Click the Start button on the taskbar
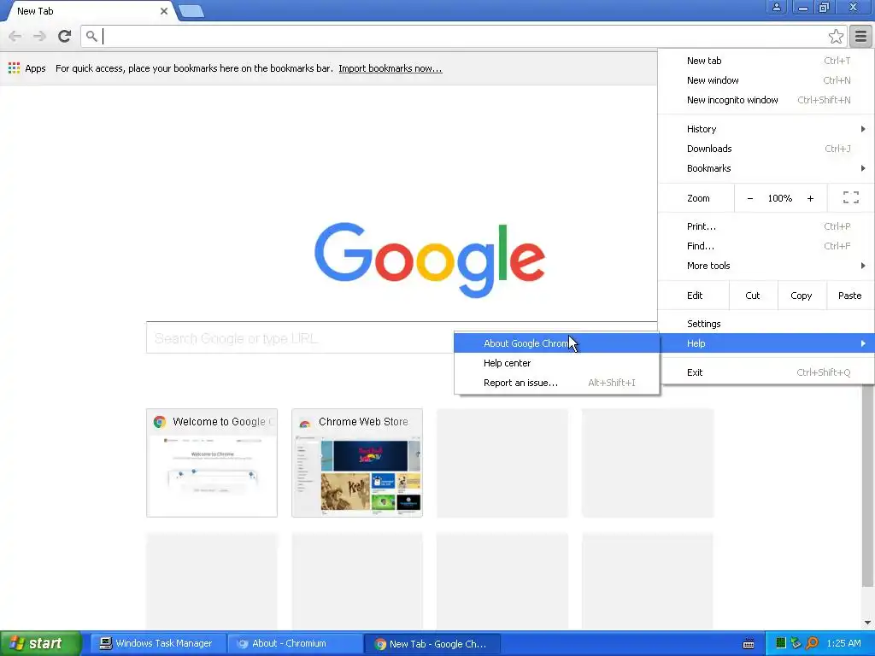This screenshot has width=875, height=656. tap(41, 643)
